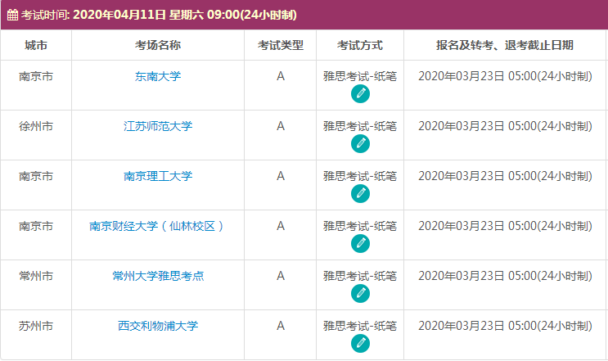Click the 考场名称 column header
Viewport: 608px width, 361px height.
coord(158,45)
